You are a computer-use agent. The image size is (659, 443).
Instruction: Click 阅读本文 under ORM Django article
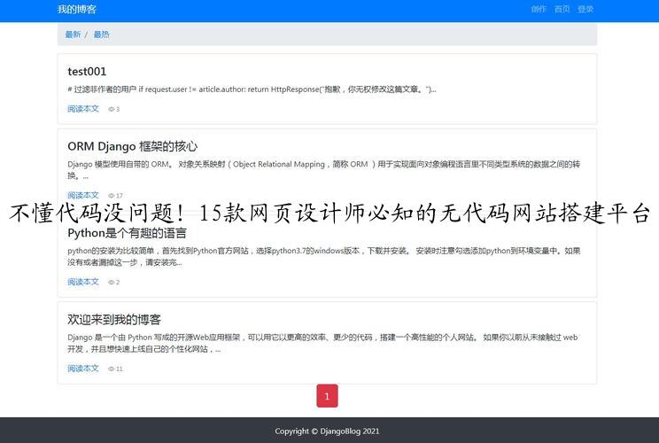(x=83, y=196)
